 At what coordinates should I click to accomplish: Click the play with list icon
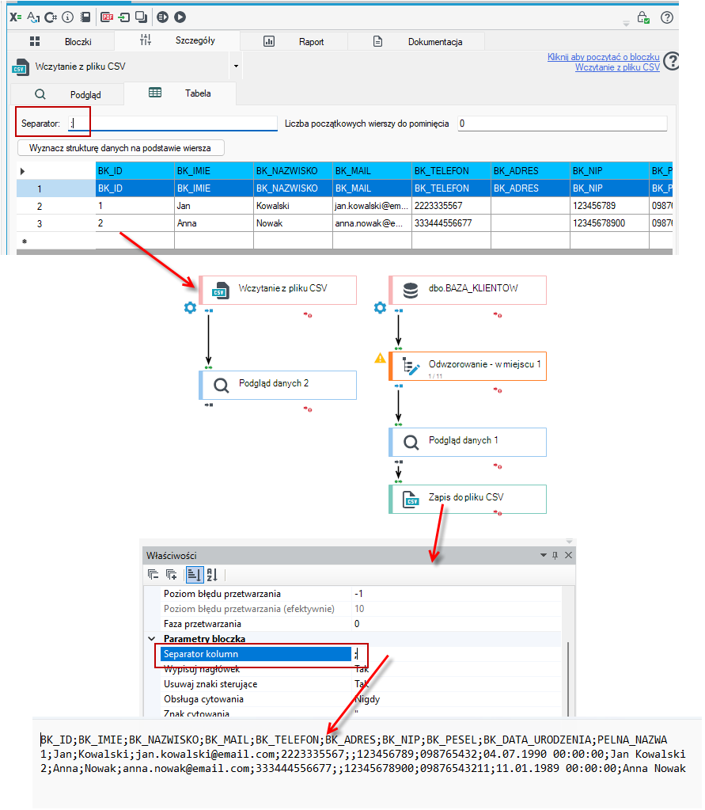tap(162, 17)
